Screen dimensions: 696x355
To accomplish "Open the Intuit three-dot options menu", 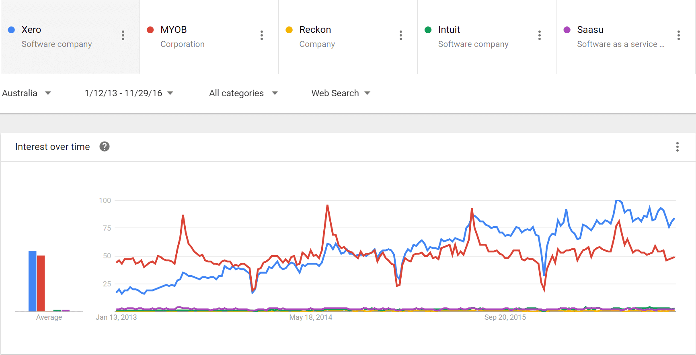I will pyautogui.click(x=540, y=35).
